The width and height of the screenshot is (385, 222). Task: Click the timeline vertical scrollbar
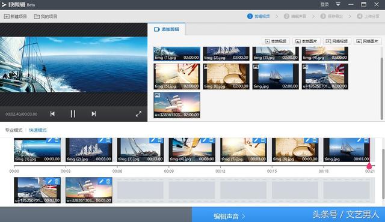[x=384, y=174]
